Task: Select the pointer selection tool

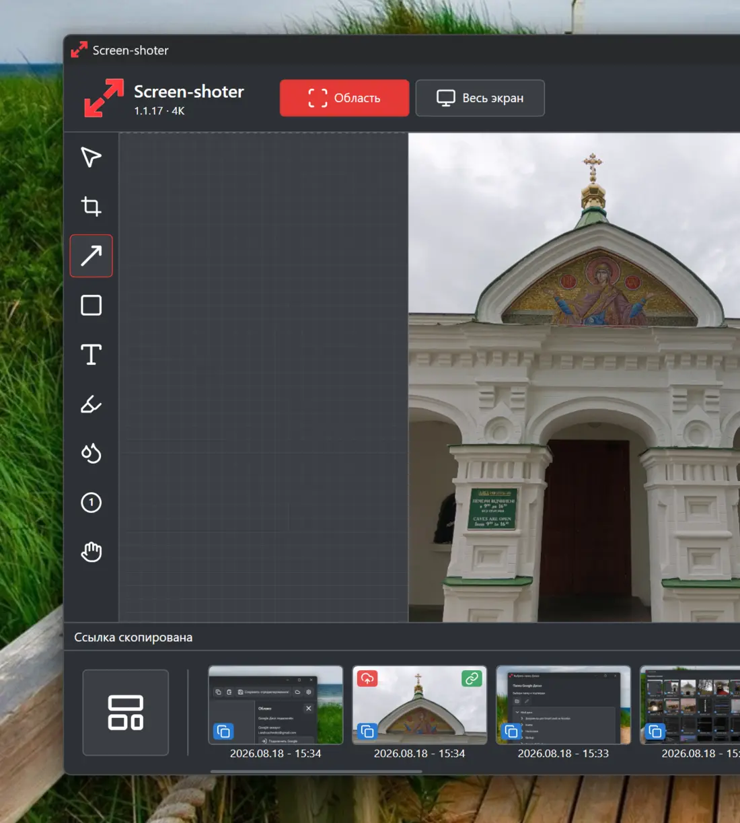Action: coord(91,157)
